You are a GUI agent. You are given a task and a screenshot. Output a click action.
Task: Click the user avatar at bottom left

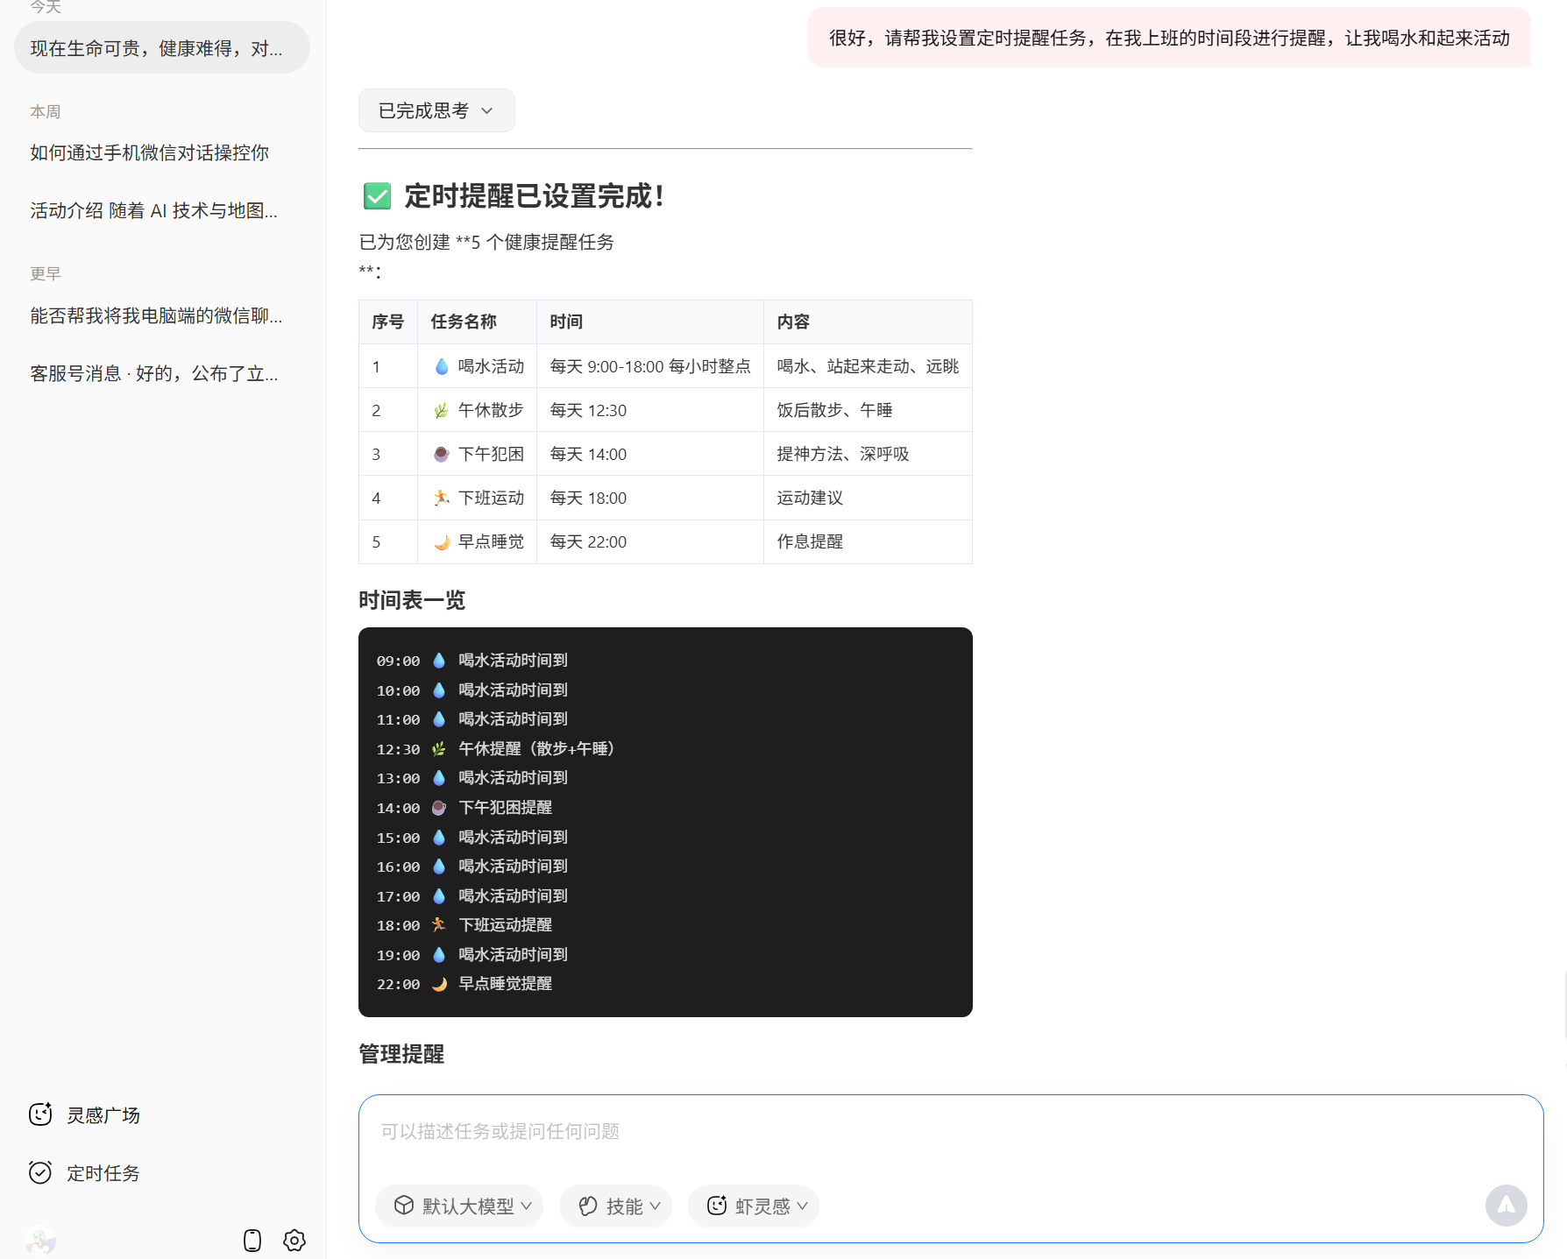tap(40, 1241)
